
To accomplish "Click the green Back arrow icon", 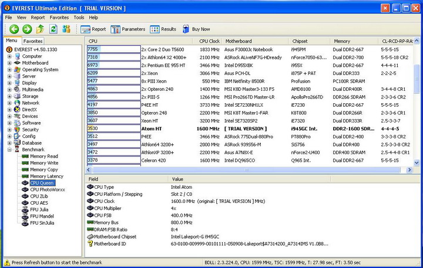I will click(x=14, y=29).
